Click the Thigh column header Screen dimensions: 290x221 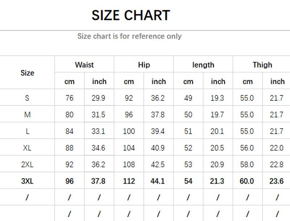point(262,65)
